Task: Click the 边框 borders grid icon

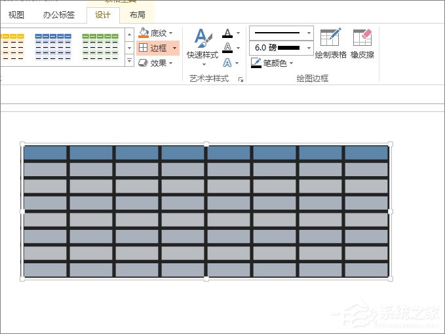Action: tap(144, 48)
